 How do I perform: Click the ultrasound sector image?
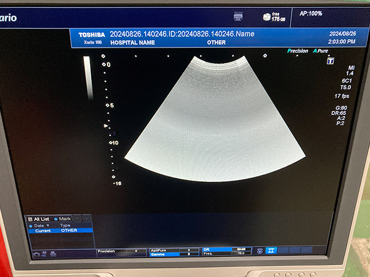215,119
